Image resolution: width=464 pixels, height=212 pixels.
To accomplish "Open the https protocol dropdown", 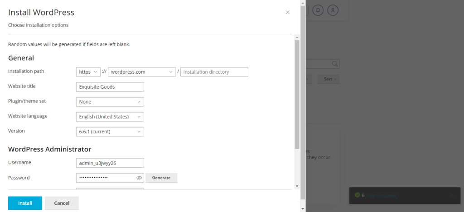I will click(x=88, y=72).
